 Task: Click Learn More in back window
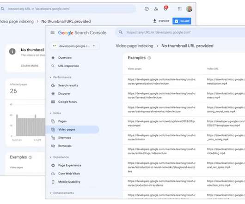(x=30, y=66)
